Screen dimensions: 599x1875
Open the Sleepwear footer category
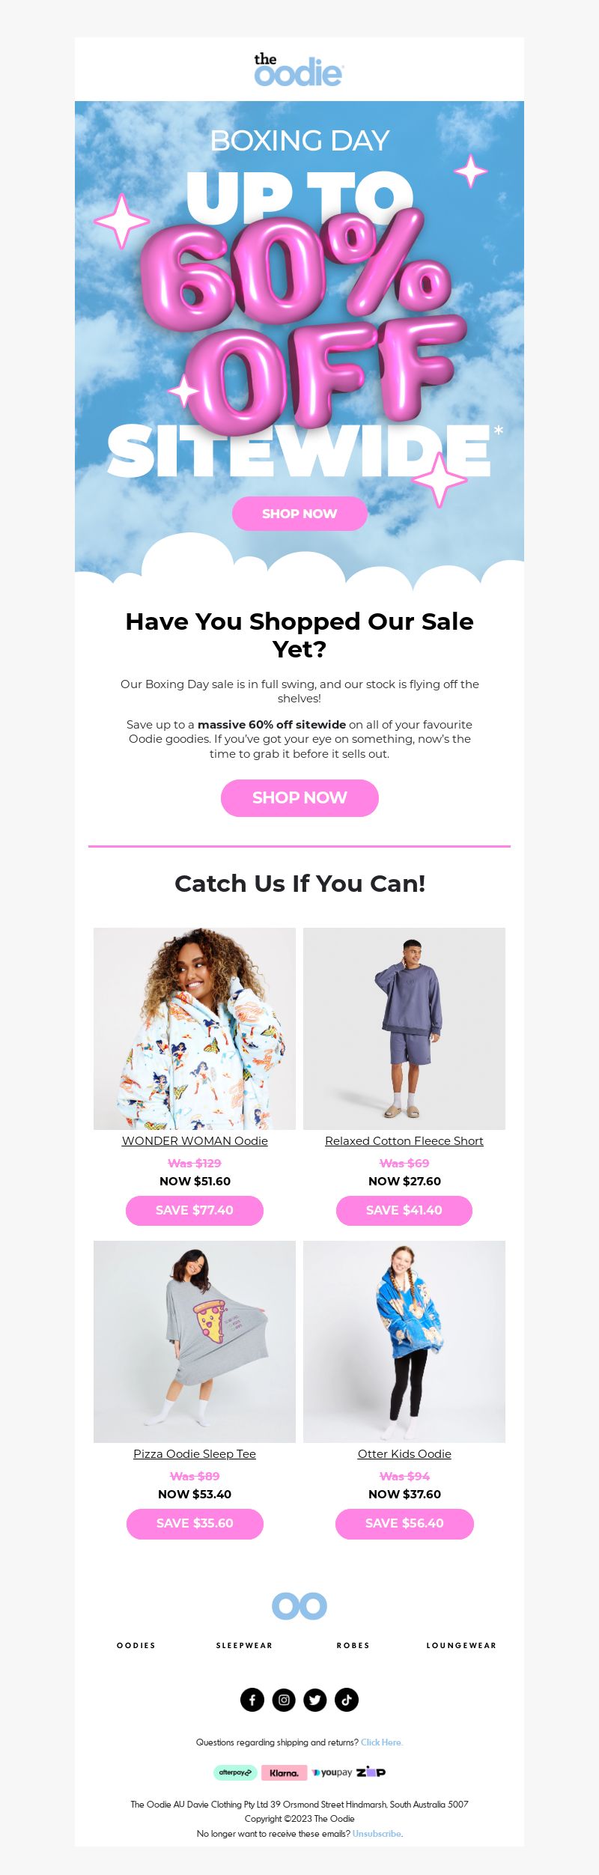coord(244,1645)
